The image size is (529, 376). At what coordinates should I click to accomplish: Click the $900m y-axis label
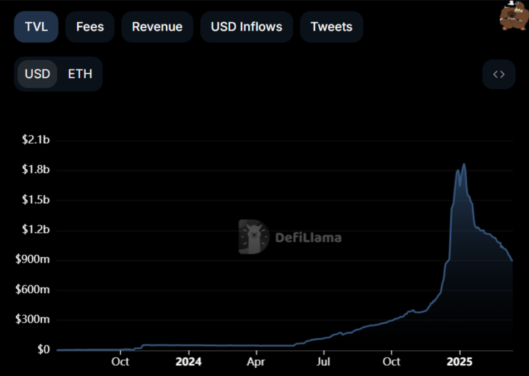pyautogui.click(x=33, y=260)
